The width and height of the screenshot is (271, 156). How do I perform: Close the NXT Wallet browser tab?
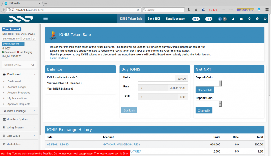tap(39, 3)
